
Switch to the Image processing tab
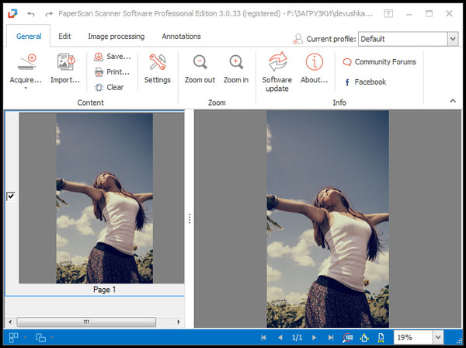point(116,37)
